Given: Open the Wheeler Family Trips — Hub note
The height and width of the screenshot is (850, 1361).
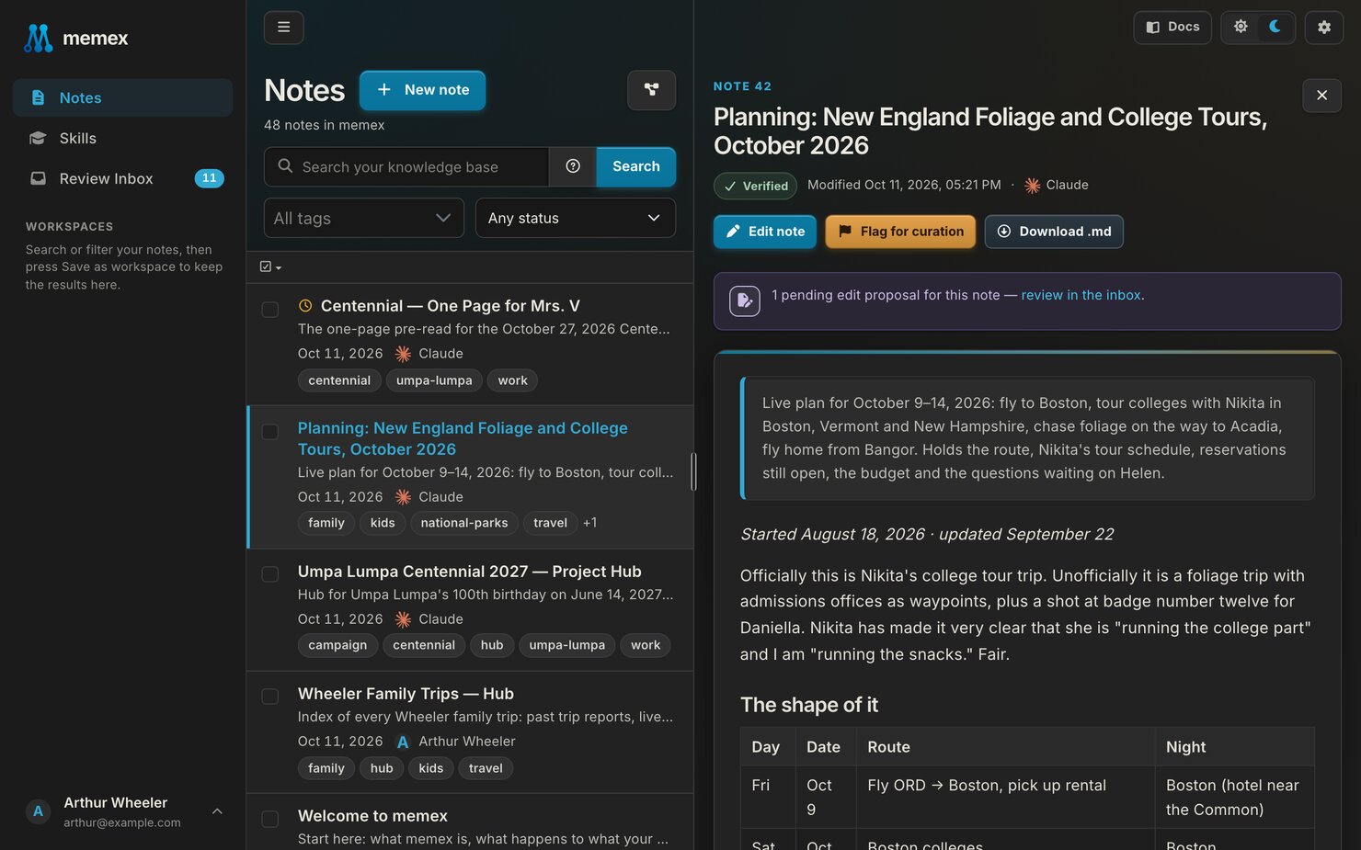Looking at the screenshot, I should coord(406,694).
